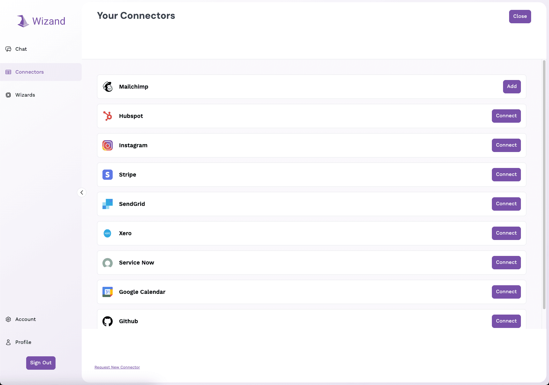Click the Wizand wizard hat logo
The height and width of the screenshot is (385, 549).
coord(23,21)
